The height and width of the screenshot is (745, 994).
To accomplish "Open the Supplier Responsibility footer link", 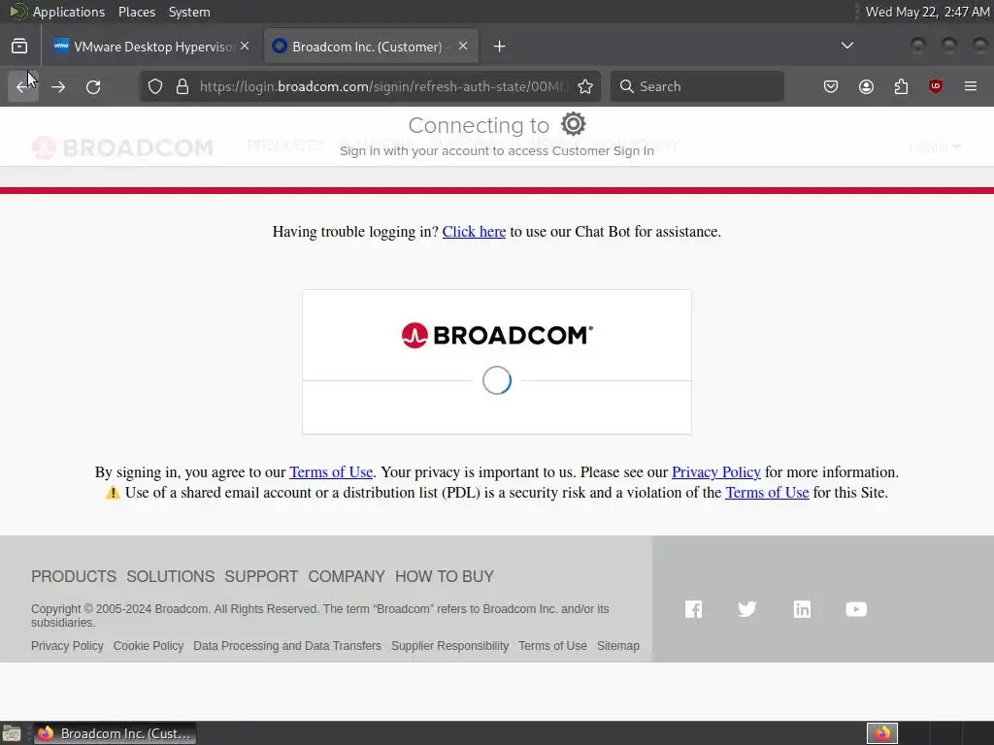I will click(x=450, y=646).
